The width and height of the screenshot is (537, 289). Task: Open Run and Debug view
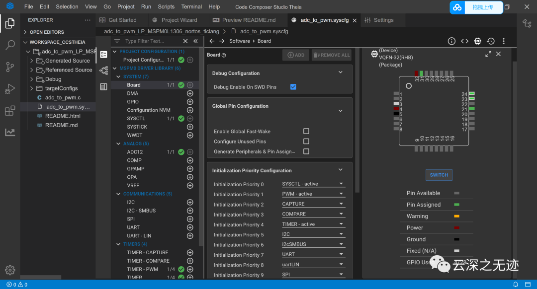(10, 89)
